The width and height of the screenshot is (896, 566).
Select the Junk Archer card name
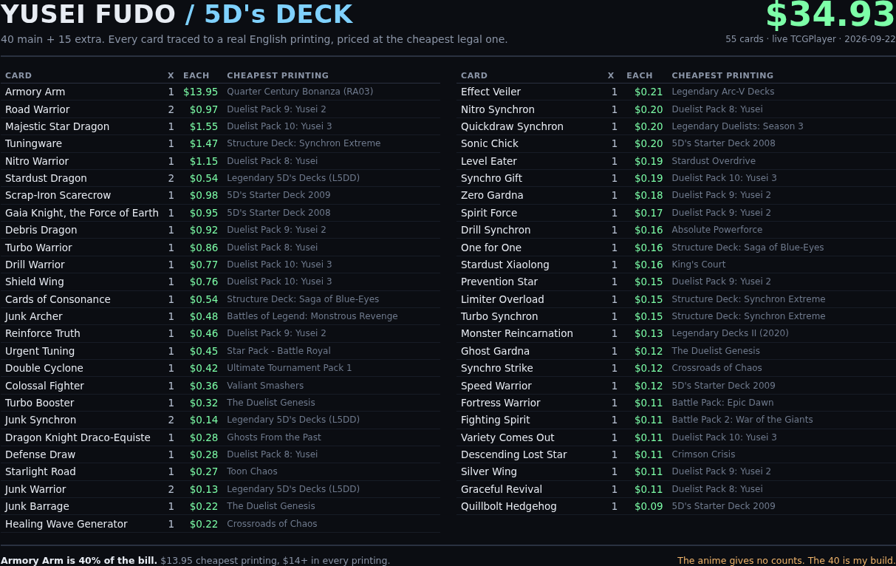click(x=34, y=316)
